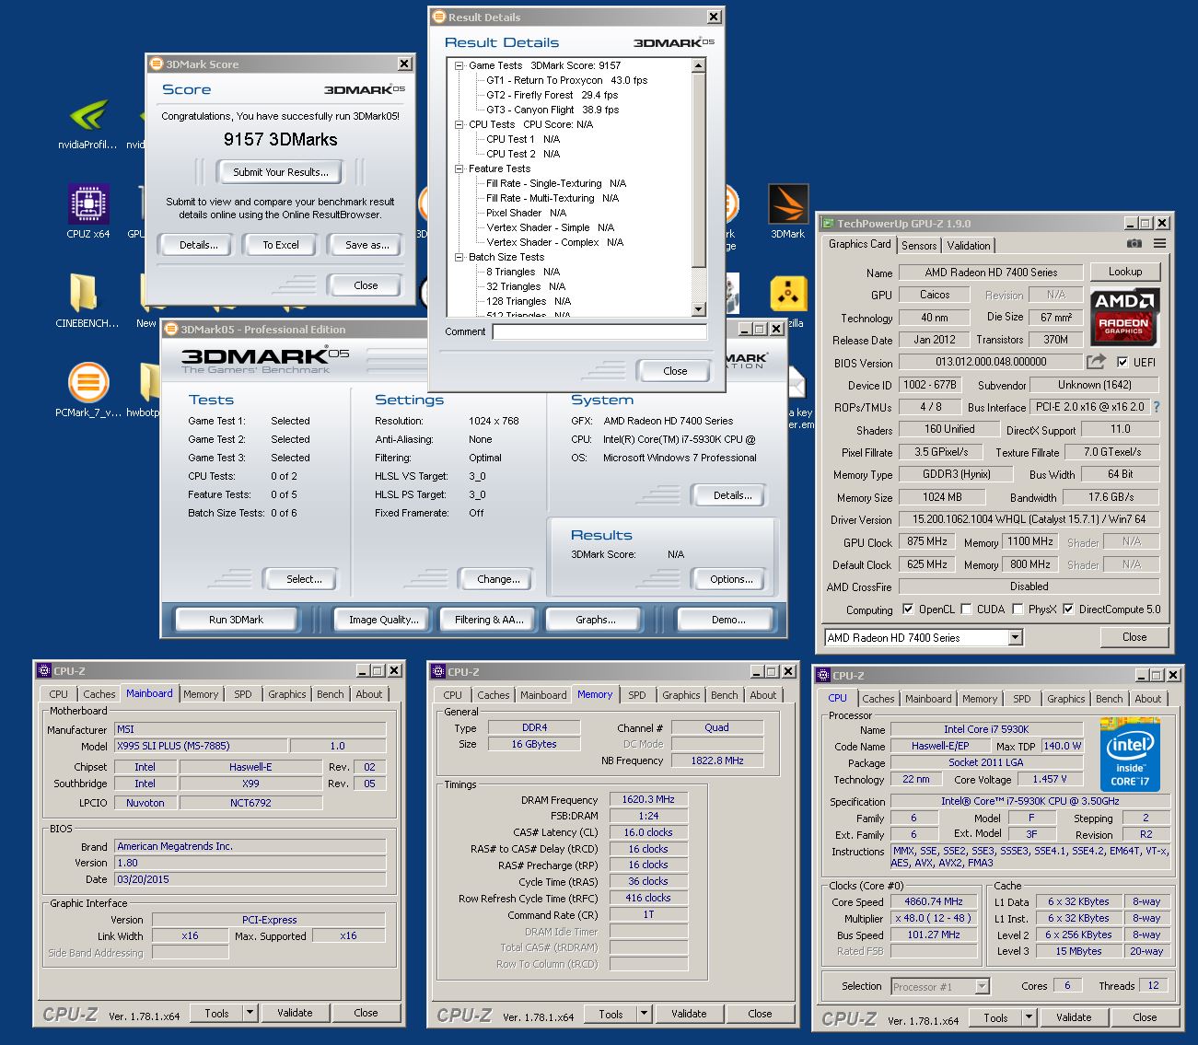The width and height of the screenshot is (1198, 1045).
Task: Collapse the Feature Tests tree node
Action: 459,168
